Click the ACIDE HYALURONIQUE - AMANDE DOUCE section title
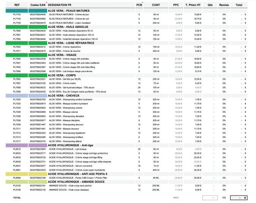Image resolution: width=256 pixels, height=203 pixels. click(76, 182)
